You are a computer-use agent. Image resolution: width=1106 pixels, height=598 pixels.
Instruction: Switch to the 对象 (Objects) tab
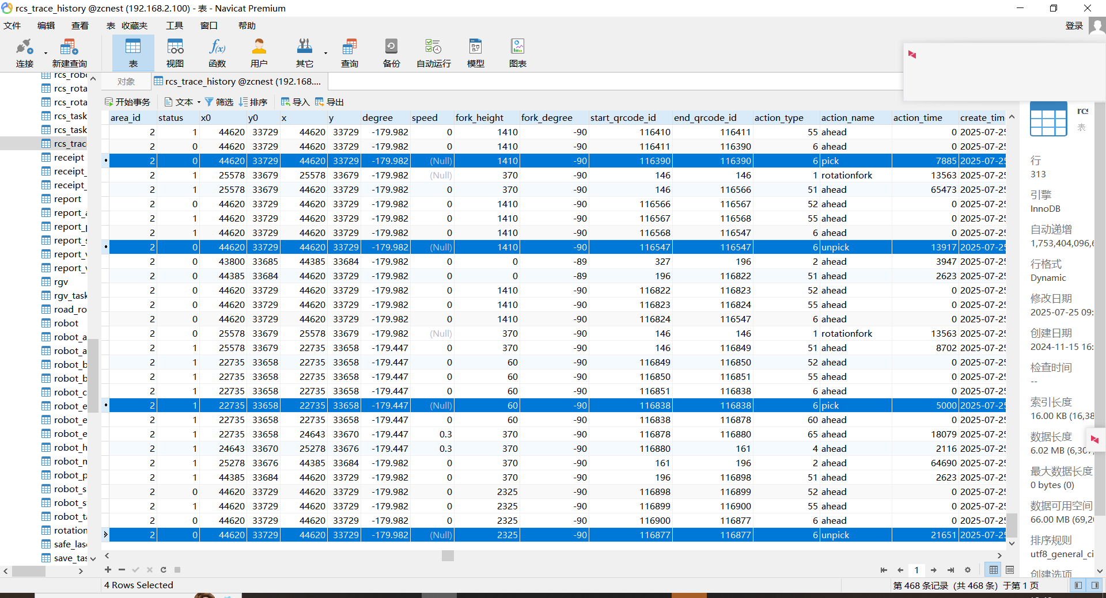126,82
